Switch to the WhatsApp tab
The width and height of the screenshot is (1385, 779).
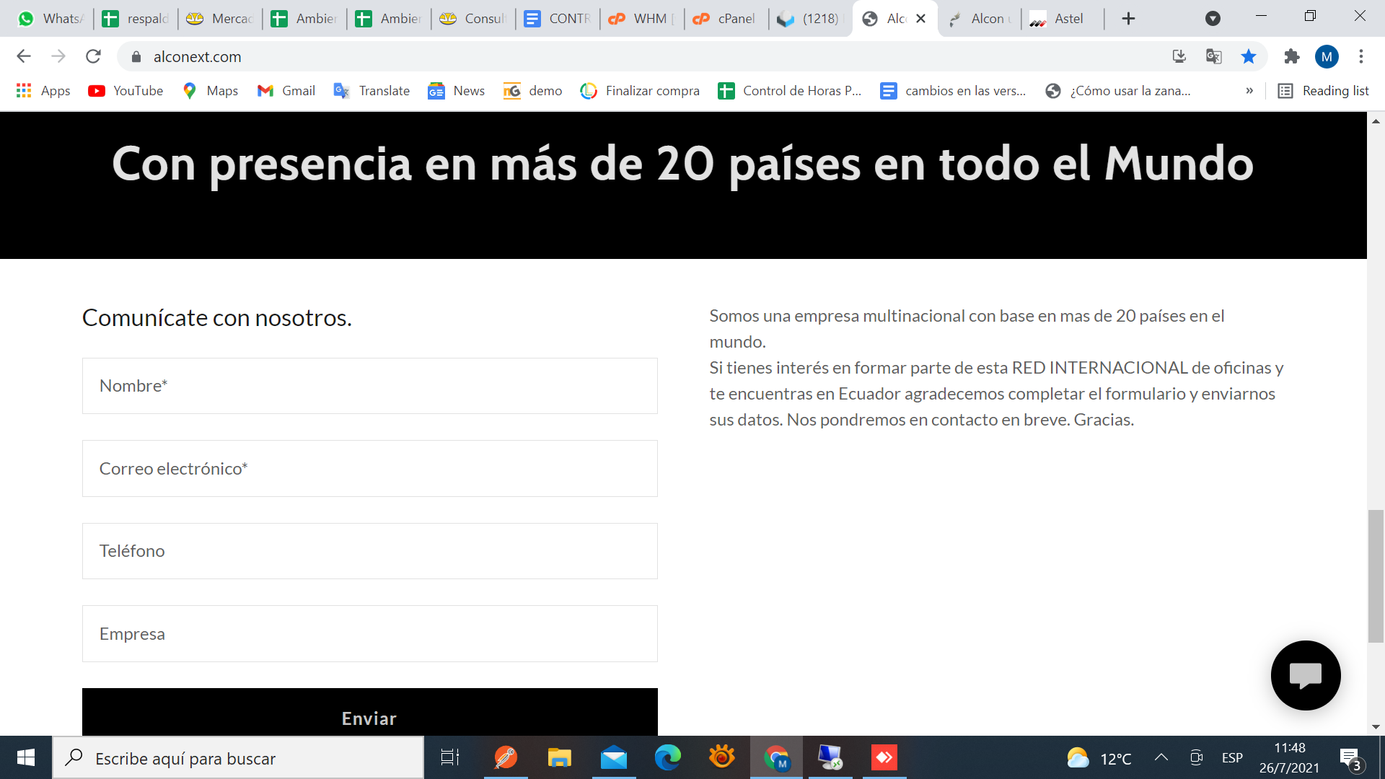click(50, 19)
